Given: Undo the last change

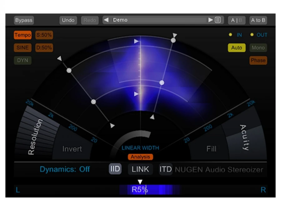Looking at the screenshot, I should click(x=68, y=20).
